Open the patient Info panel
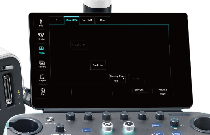The image size is (210, 135). tap(41, 23)
